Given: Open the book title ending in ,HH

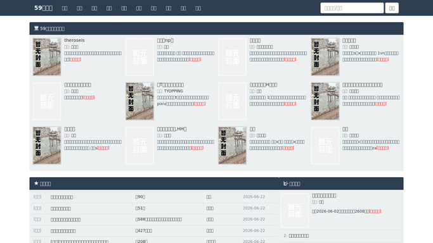Looking at the screenshot, I should [x=171, y=129].
